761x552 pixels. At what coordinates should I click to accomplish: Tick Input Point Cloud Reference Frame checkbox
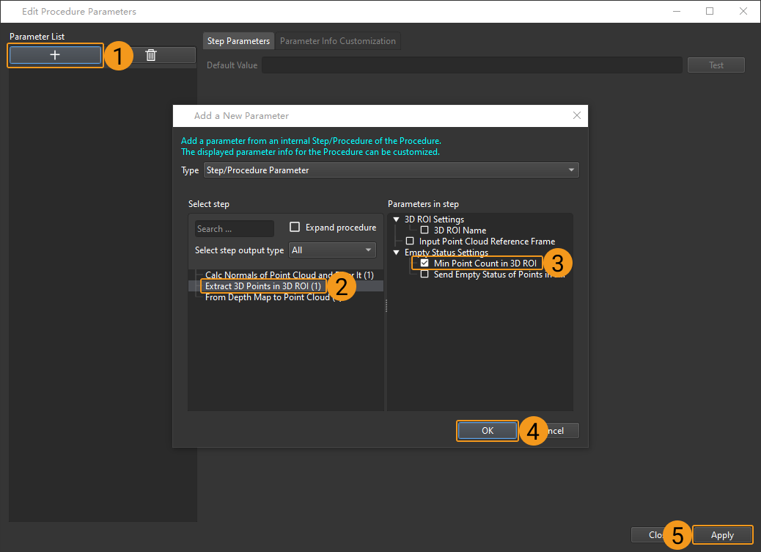(410, 241)
